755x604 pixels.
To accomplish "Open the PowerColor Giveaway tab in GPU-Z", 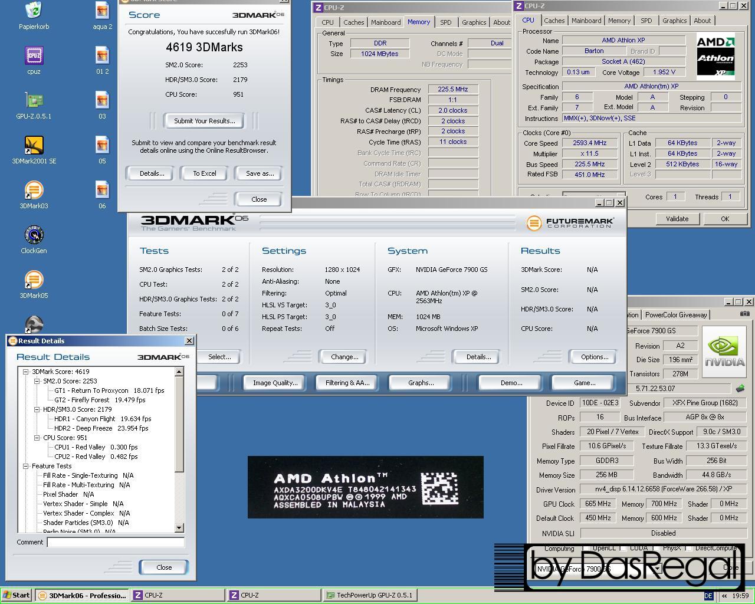I will pyautogui.click(x=676, y=315).
